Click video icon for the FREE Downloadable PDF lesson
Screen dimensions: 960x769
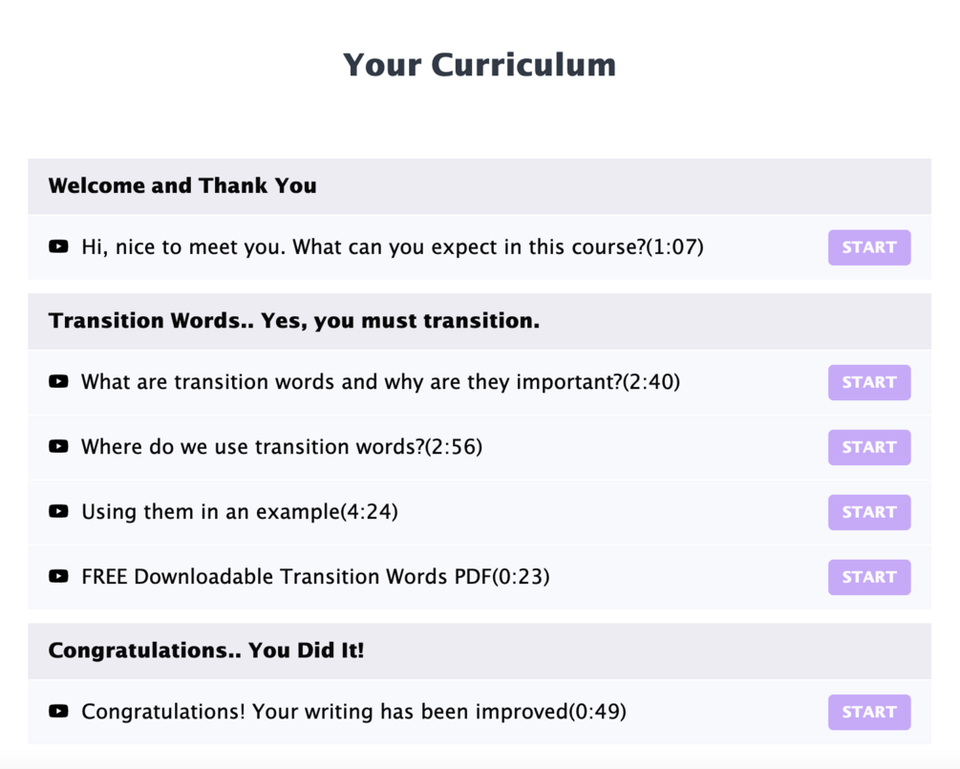[58, 576]
